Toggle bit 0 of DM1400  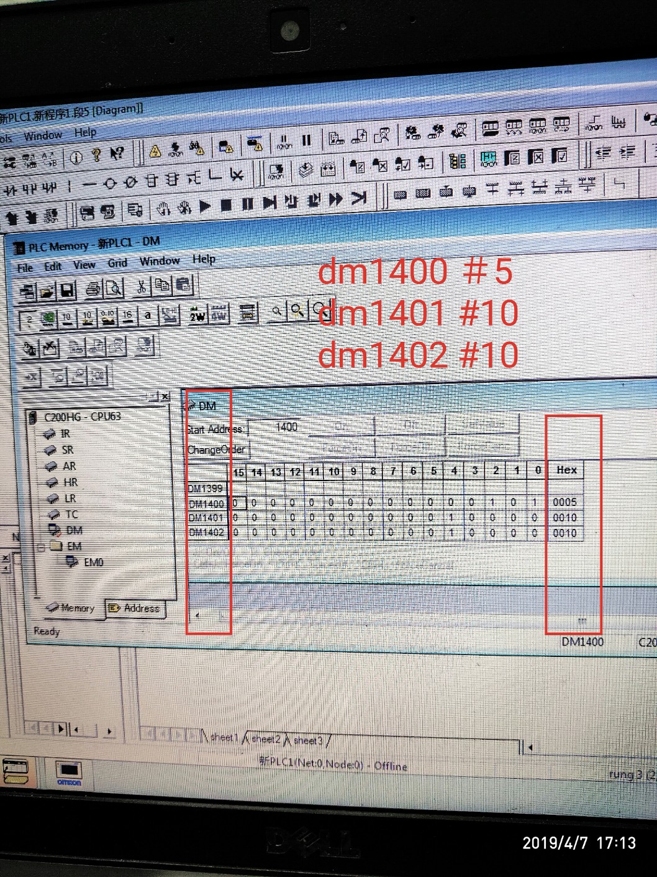pyautogui.click(x=534, y=502)
